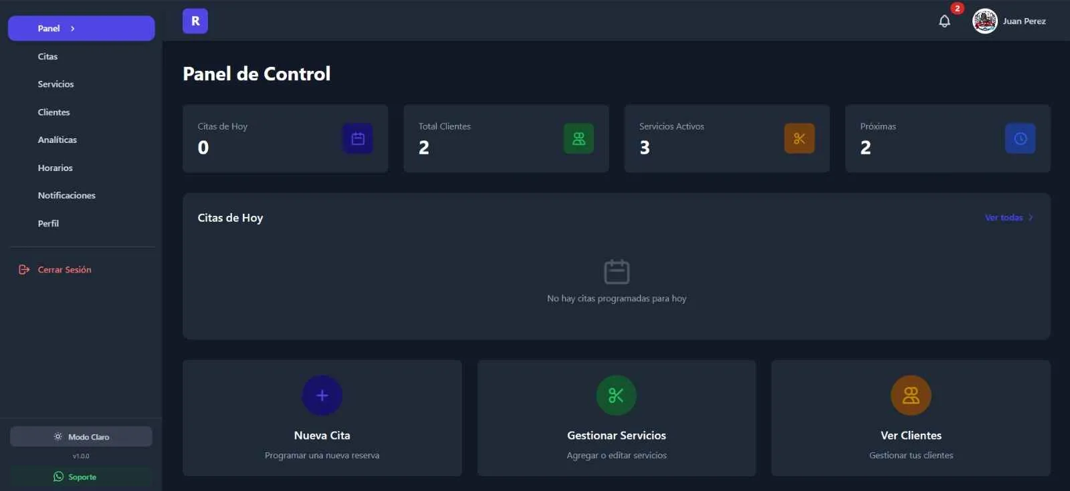The width and height of the screenshot is (1070, 491).
Task: Click the Ver todas link
Action: [x=1003, y=218]
